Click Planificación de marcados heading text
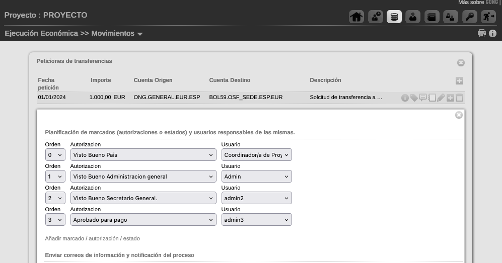 point(170,132)
